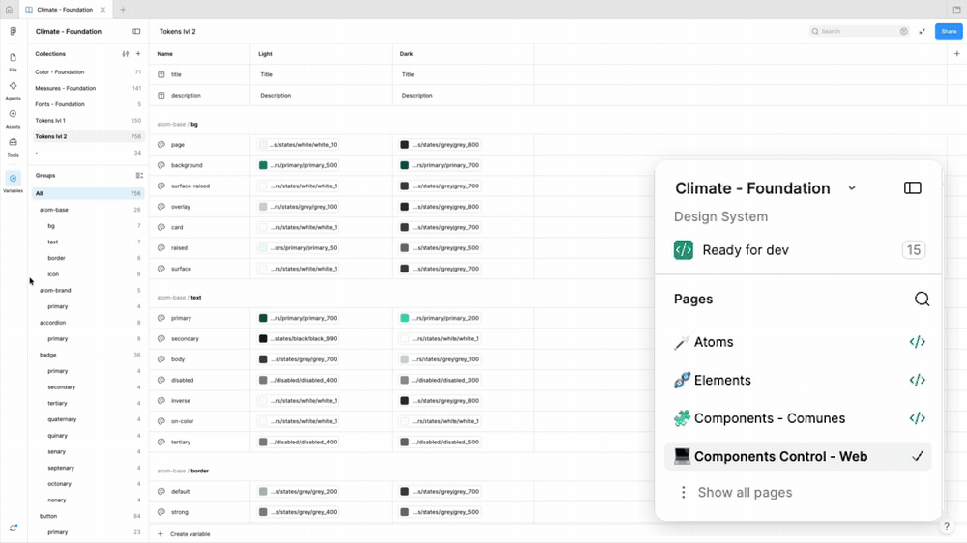
Task: Select the Color - Foundation collection
Action: click(88, 72)
